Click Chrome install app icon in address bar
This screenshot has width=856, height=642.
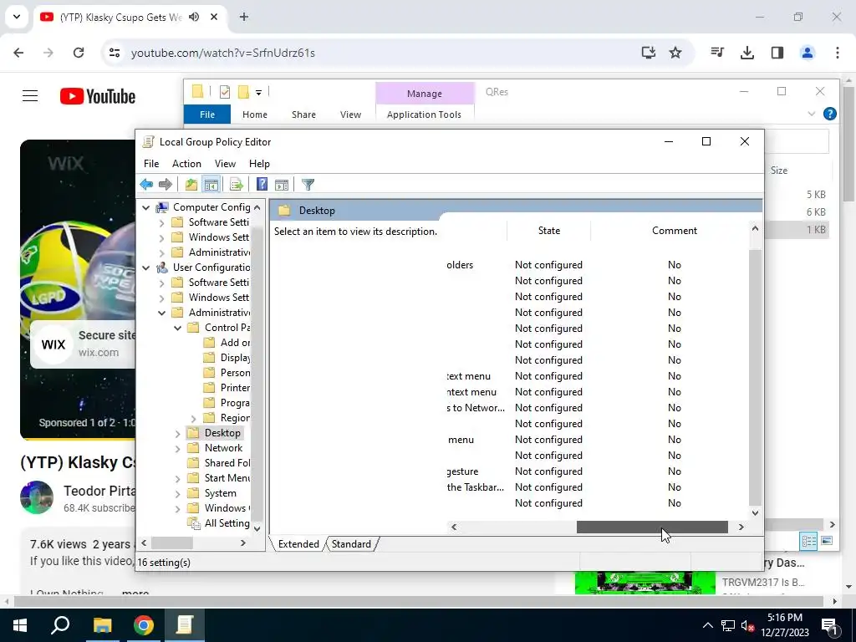coord(648,53)
